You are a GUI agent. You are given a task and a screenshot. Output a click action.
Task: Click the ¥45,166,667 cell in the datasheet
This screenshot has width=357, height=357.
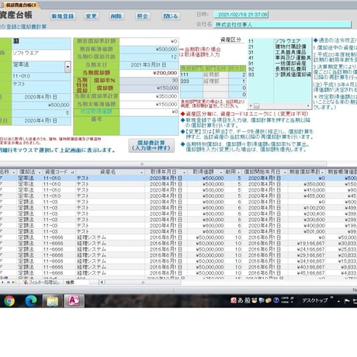point(307,273)
